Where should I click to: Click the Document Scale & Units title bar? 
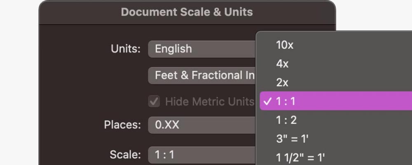(187, 12)
